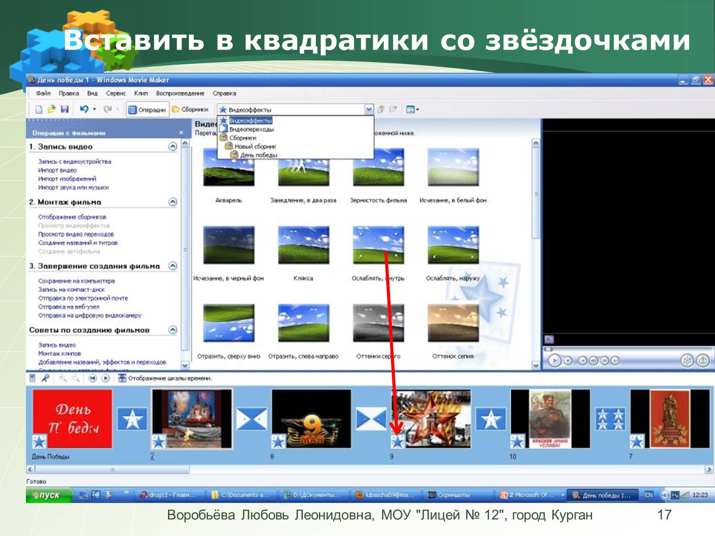
Task: Click the New Project toolbar icon
Action: (39, 109)
